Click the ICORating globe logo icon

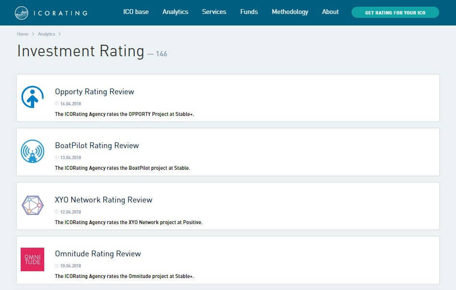pos(22,13)
